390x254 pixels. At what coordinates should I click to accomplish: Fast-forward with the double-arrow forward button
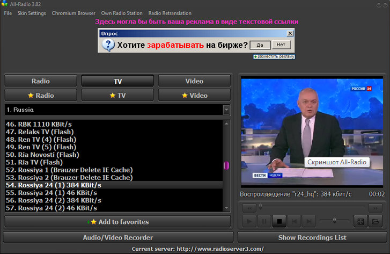click(x=376, y=208)
